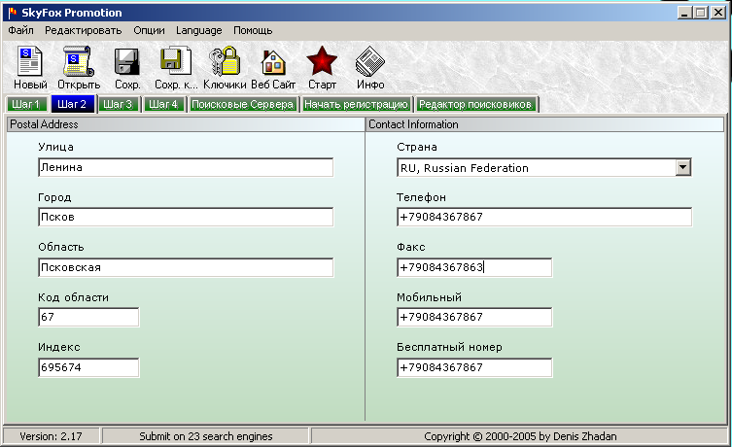Open the Инфо newspaper icon
This screenshot has height=447, width=732.
[x=370, y=61]
